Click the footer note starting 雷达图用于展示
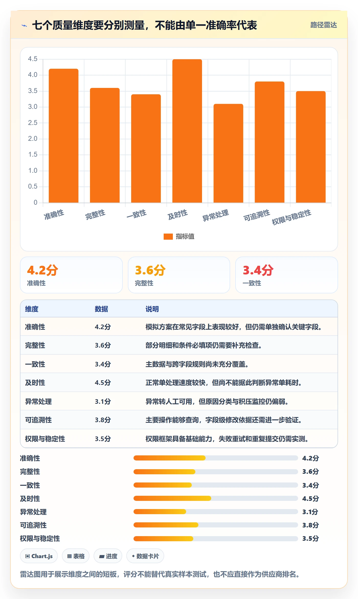Image resolution: width=358 pixels, height=599 pixels. pos(160,574)
